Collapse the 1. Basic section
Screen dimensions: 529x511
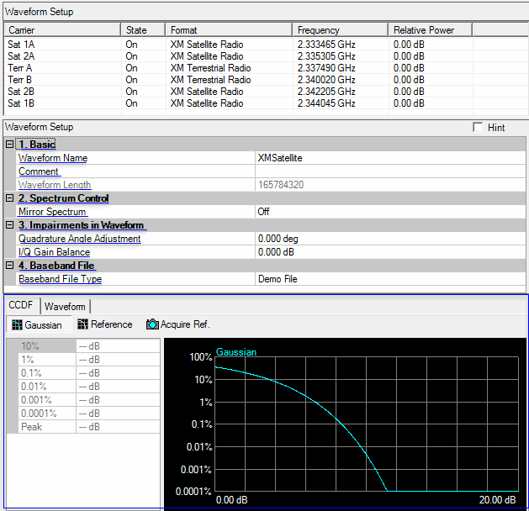[9, 145]
